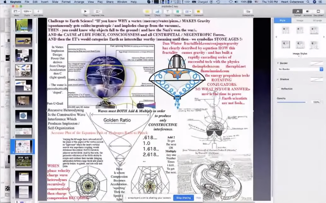Open Spotlight search in the menu bar

point(308,2)
